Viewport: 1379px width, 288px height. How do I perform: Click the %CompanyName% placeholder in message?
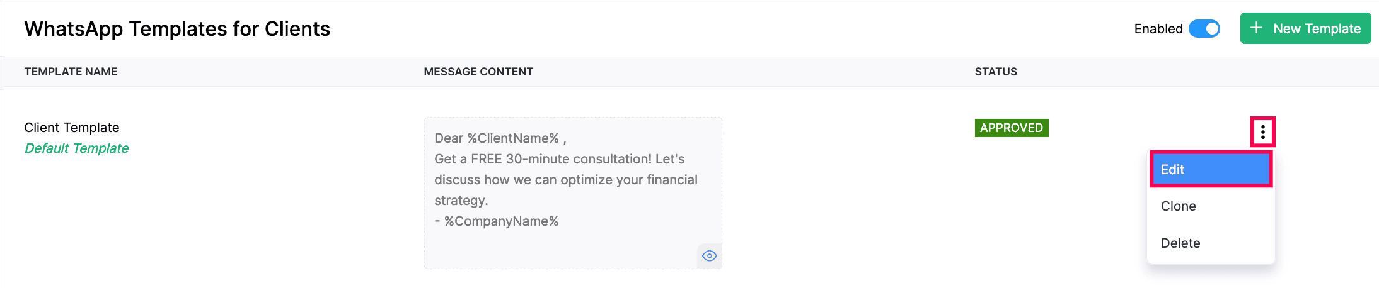[501, 221]
